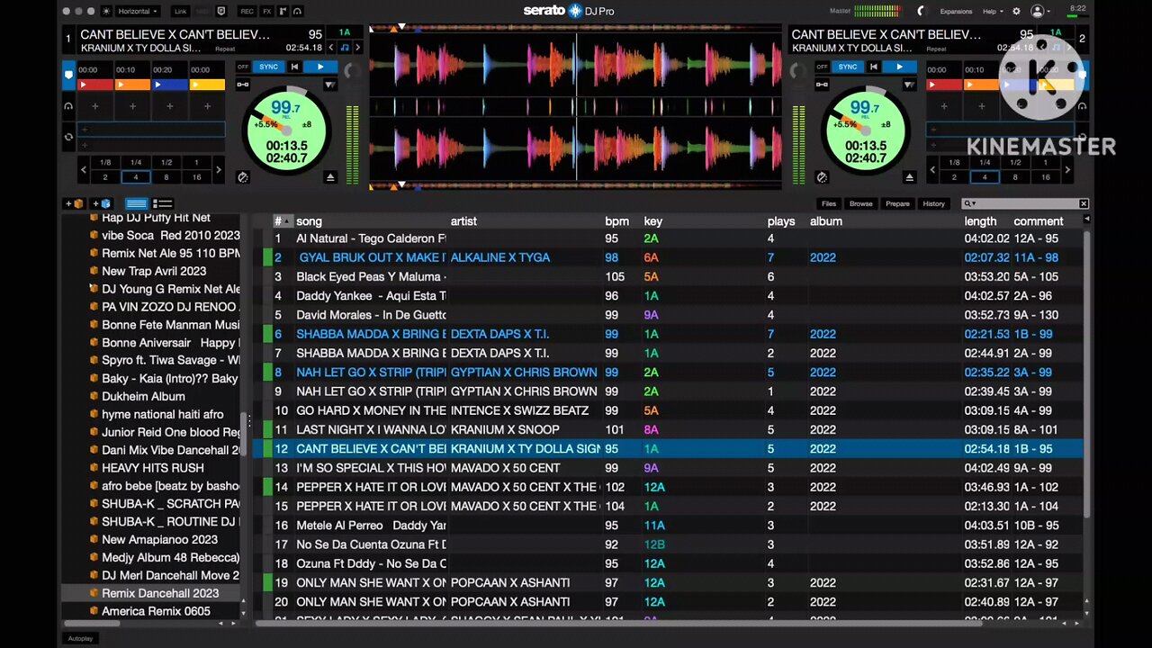1152x648 pixels.
Task: Select the loop tab on deck 1's left side
Action: coord(68,137)
